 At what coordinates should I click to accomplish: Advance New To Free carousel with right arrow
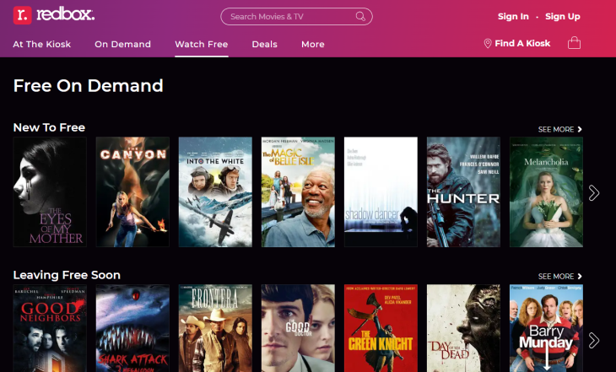[593, 192]
